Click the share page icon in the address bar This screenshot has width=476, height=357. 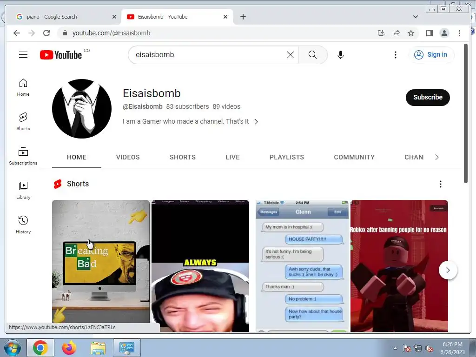pos(396,33)
